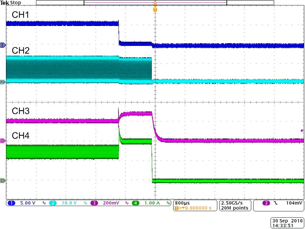The width and height of the screenshot is (305, 229).
Task: Select the CH2 channel badge showing 10.0 V
Action: pyautogui.click(x=53, y=203)
